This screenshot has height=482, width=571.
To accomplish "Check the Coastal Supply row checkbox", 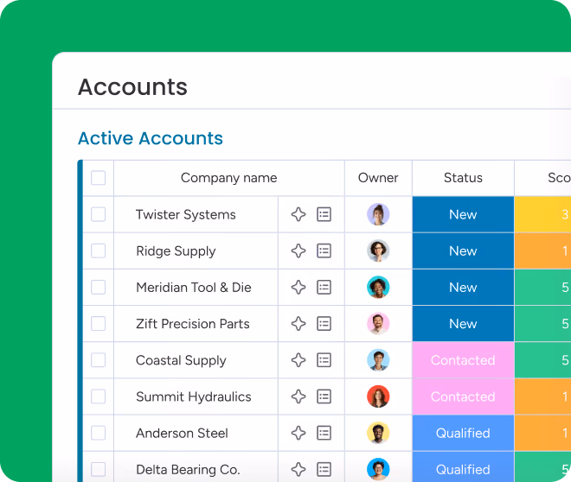I will 99,360.
